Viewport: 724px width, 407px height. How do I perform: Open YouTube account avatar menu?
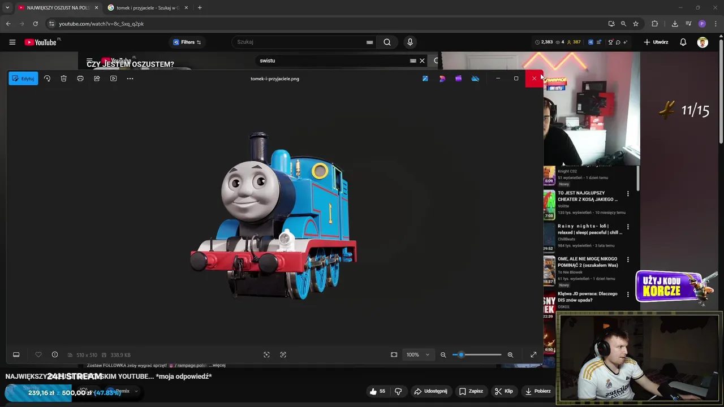coord(703,42)
